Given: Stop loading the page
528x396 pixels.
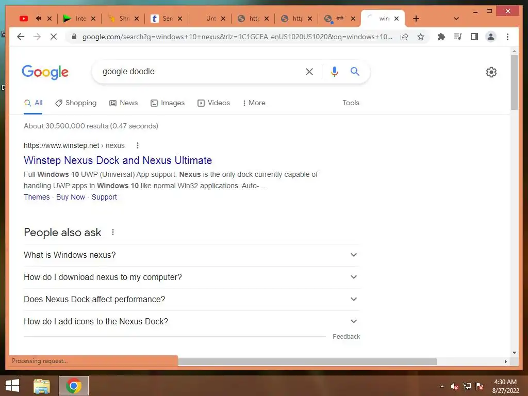Looking at the screenshot, I should (54, 37).
